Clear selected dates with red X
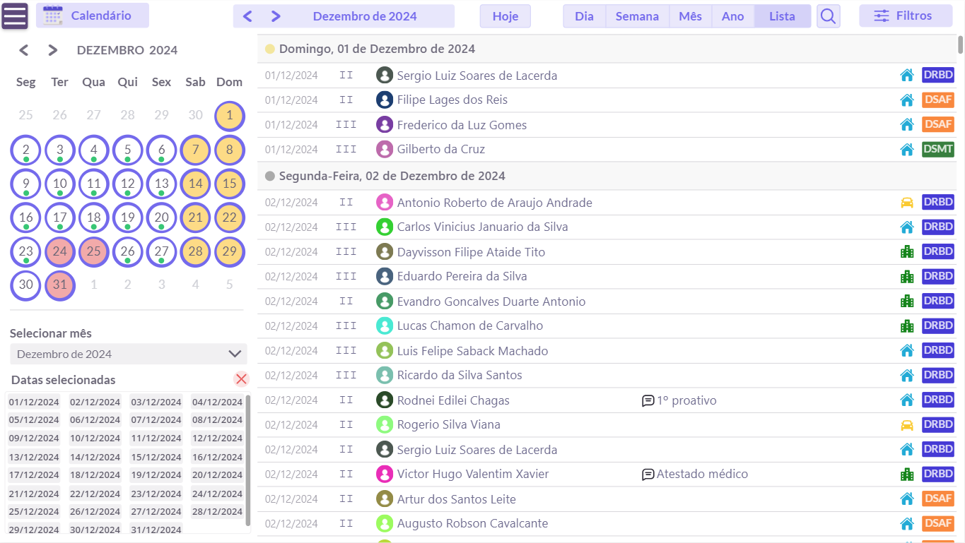 coord(242,379)
